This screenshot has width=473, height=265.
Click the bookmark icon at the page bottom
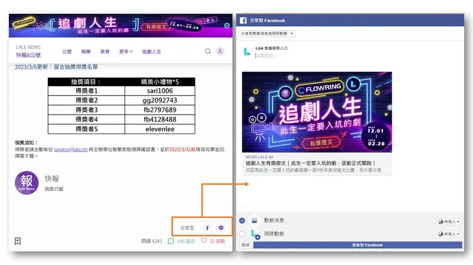pos(18,241)
